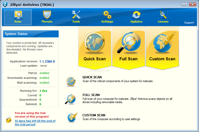Viewport: 199px width, 132px height.
Task: Click the padlock icon near the trial notice
Action: click(x=9, y=119)
